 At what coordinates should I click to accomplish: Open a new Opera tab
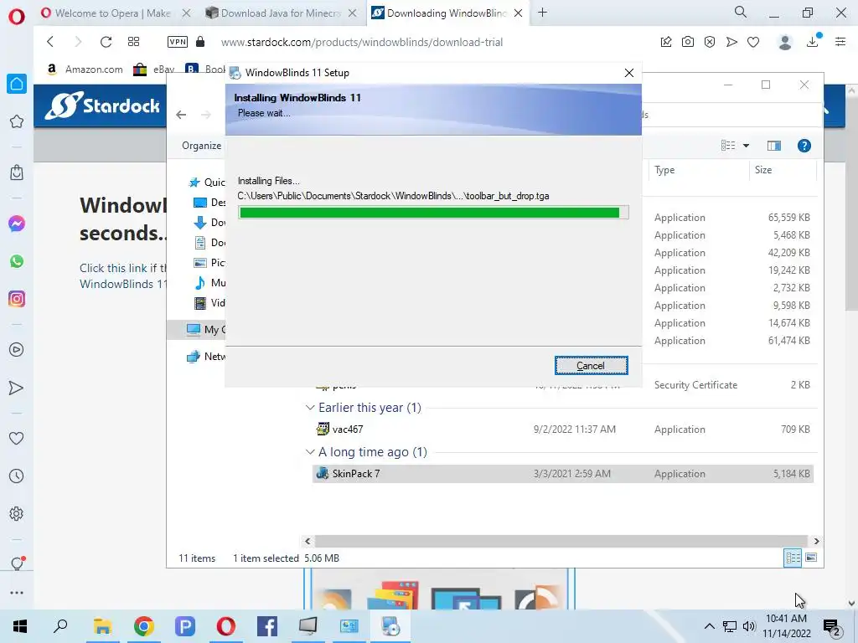click(542, 13)
